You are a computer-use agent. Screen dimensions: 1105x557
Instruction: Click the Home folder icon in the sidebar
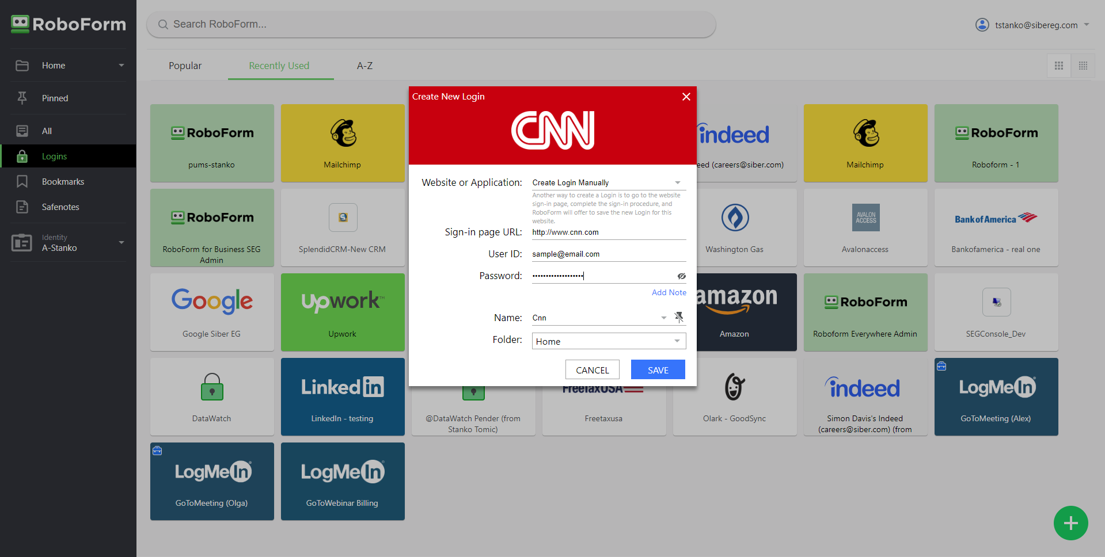[x=22, y=65]
